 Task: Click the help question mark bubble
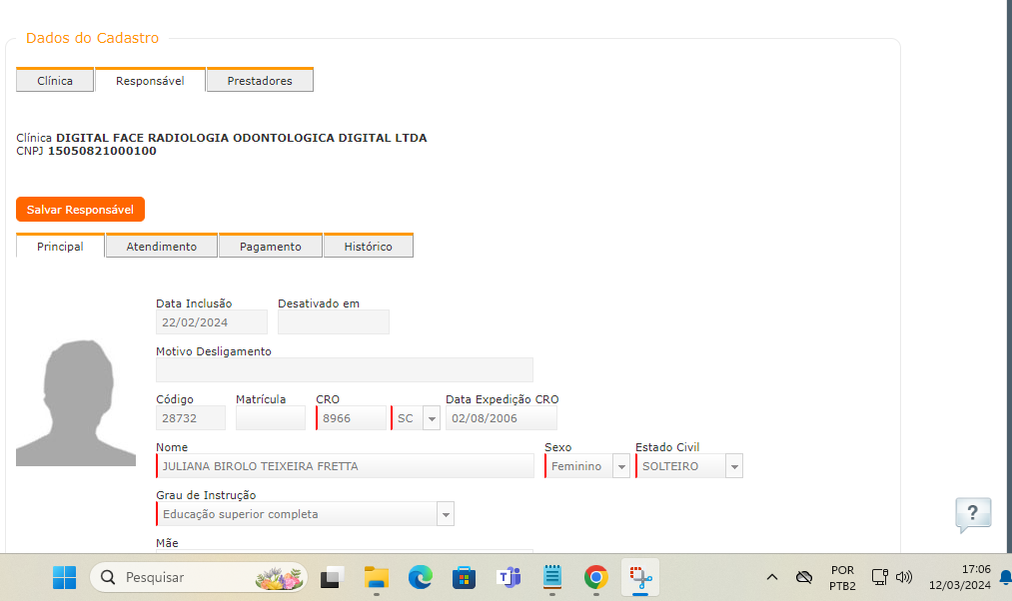click(x=973, y=514)
